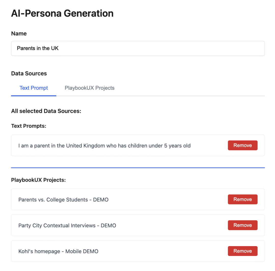This screenshot has height=271, width=275.
Task: Switch to the PlaybookUX Projects tab
Action: [x=89, y=88]
